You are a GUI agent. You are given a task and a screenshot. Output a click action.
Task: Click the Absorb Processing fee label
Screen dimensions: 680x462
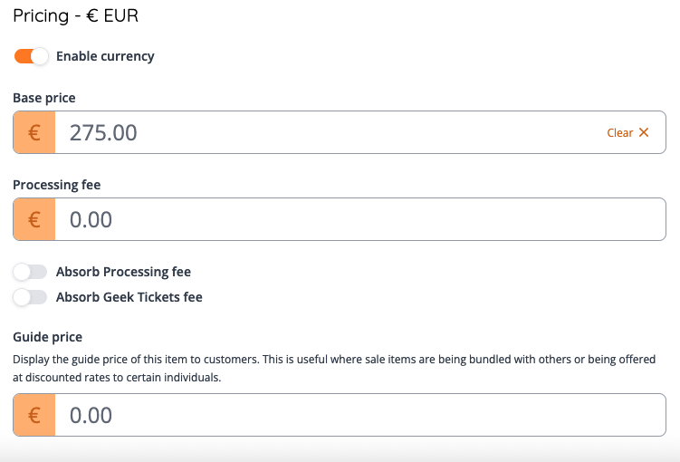click(x=123, y=272)
